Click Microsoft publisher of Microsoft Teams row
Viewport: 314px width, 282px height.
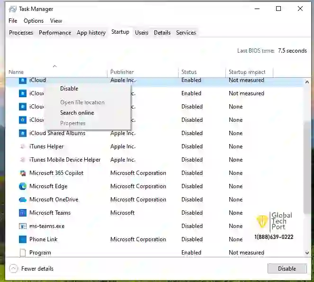click(122, 213)
